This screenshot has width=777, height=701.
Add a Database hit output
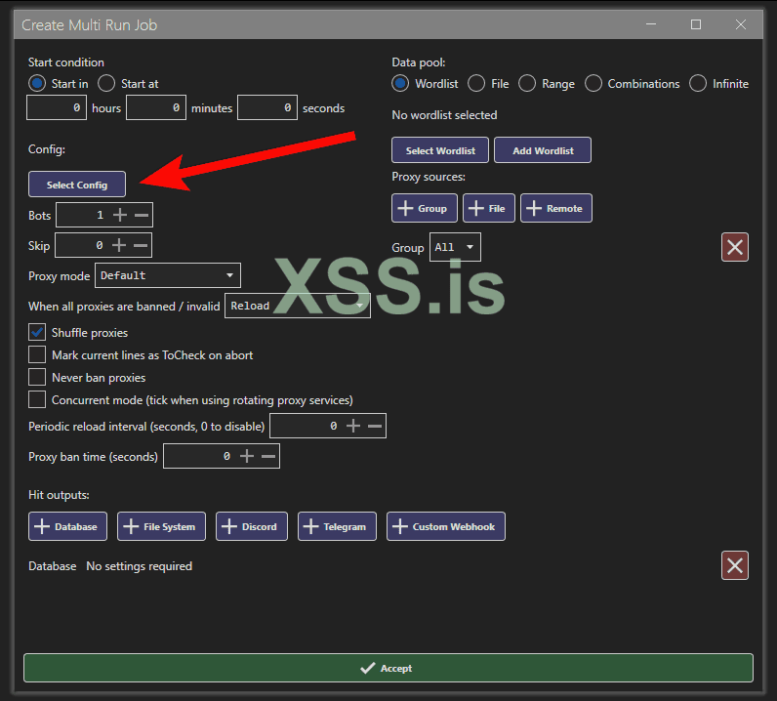(x=68, y=526)
